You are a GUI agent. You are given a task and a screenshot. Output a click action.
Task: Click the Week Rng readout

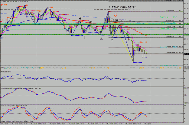coord(137,68)
